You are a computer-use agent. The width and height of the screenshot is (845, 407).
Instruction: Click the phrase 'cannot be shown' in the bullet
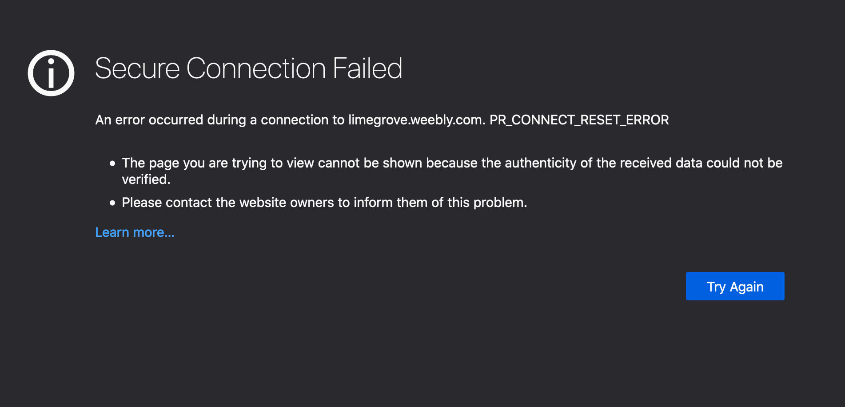click(x=370, y=163)
